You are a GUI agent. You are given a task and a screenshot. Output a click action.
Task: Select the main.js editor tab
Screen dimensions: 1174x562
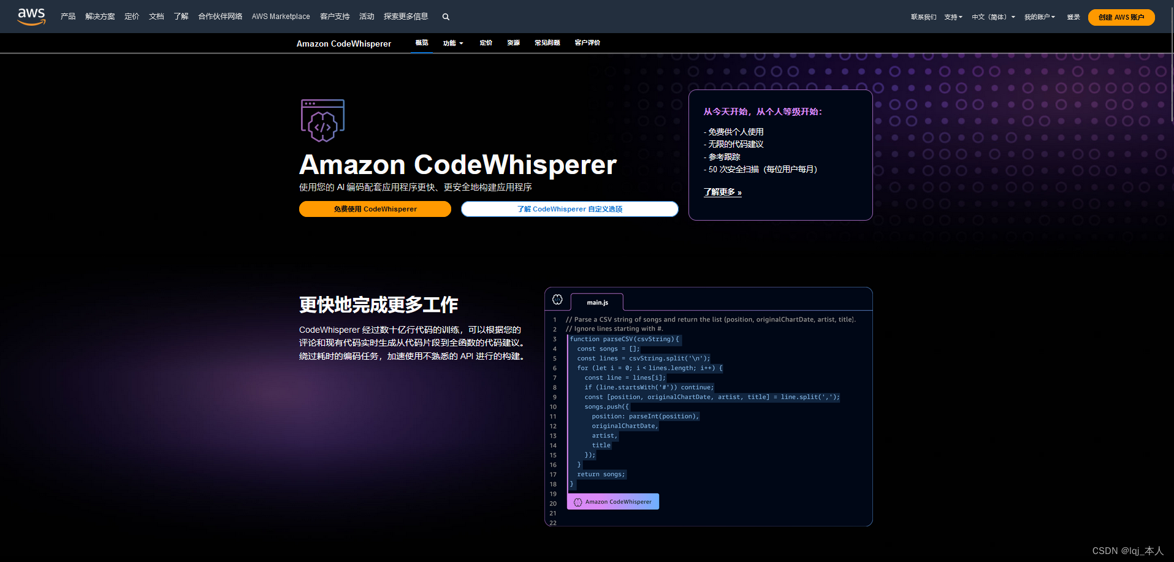[x=597, y=302]
